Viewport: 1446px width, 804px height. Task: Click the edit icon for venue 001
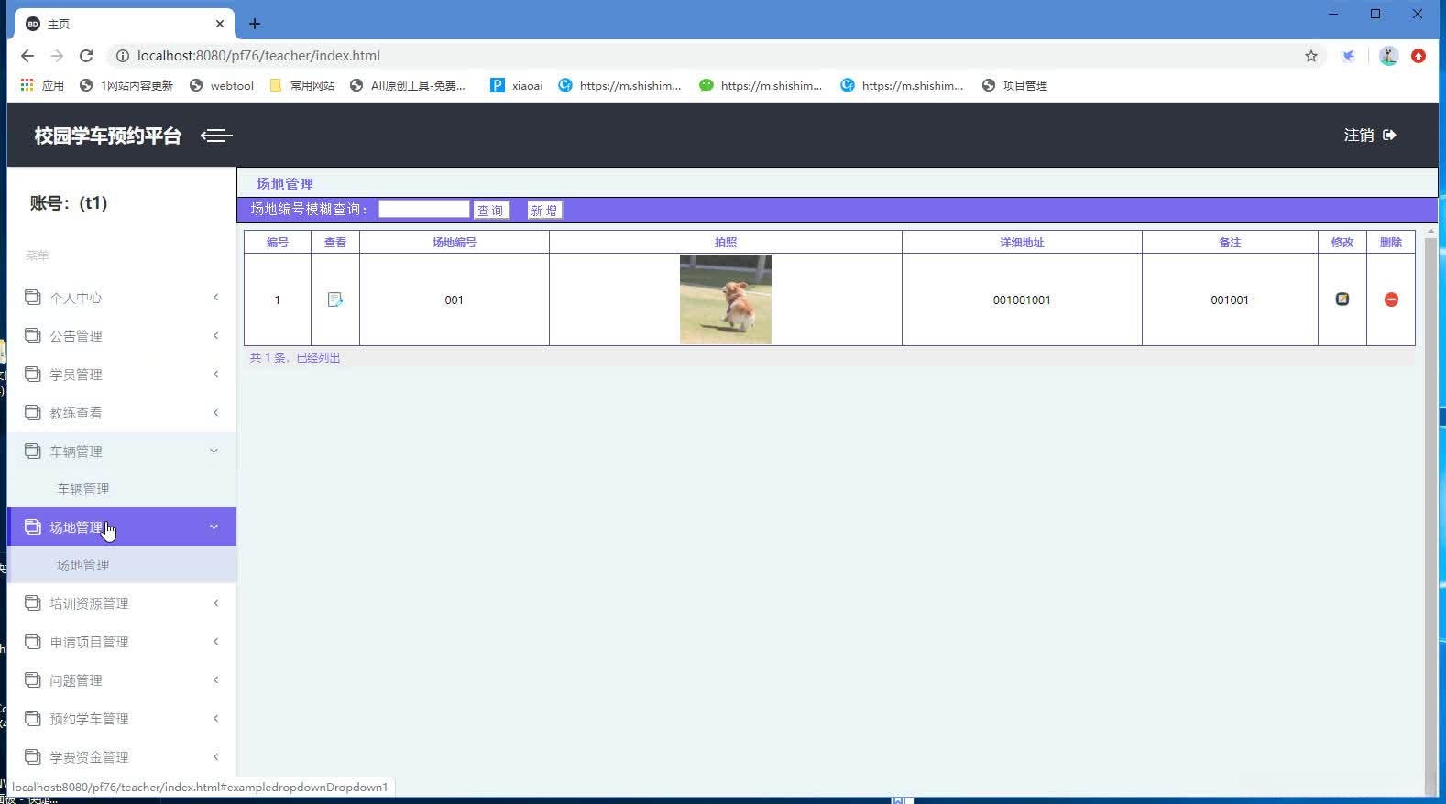[1342, 299]
